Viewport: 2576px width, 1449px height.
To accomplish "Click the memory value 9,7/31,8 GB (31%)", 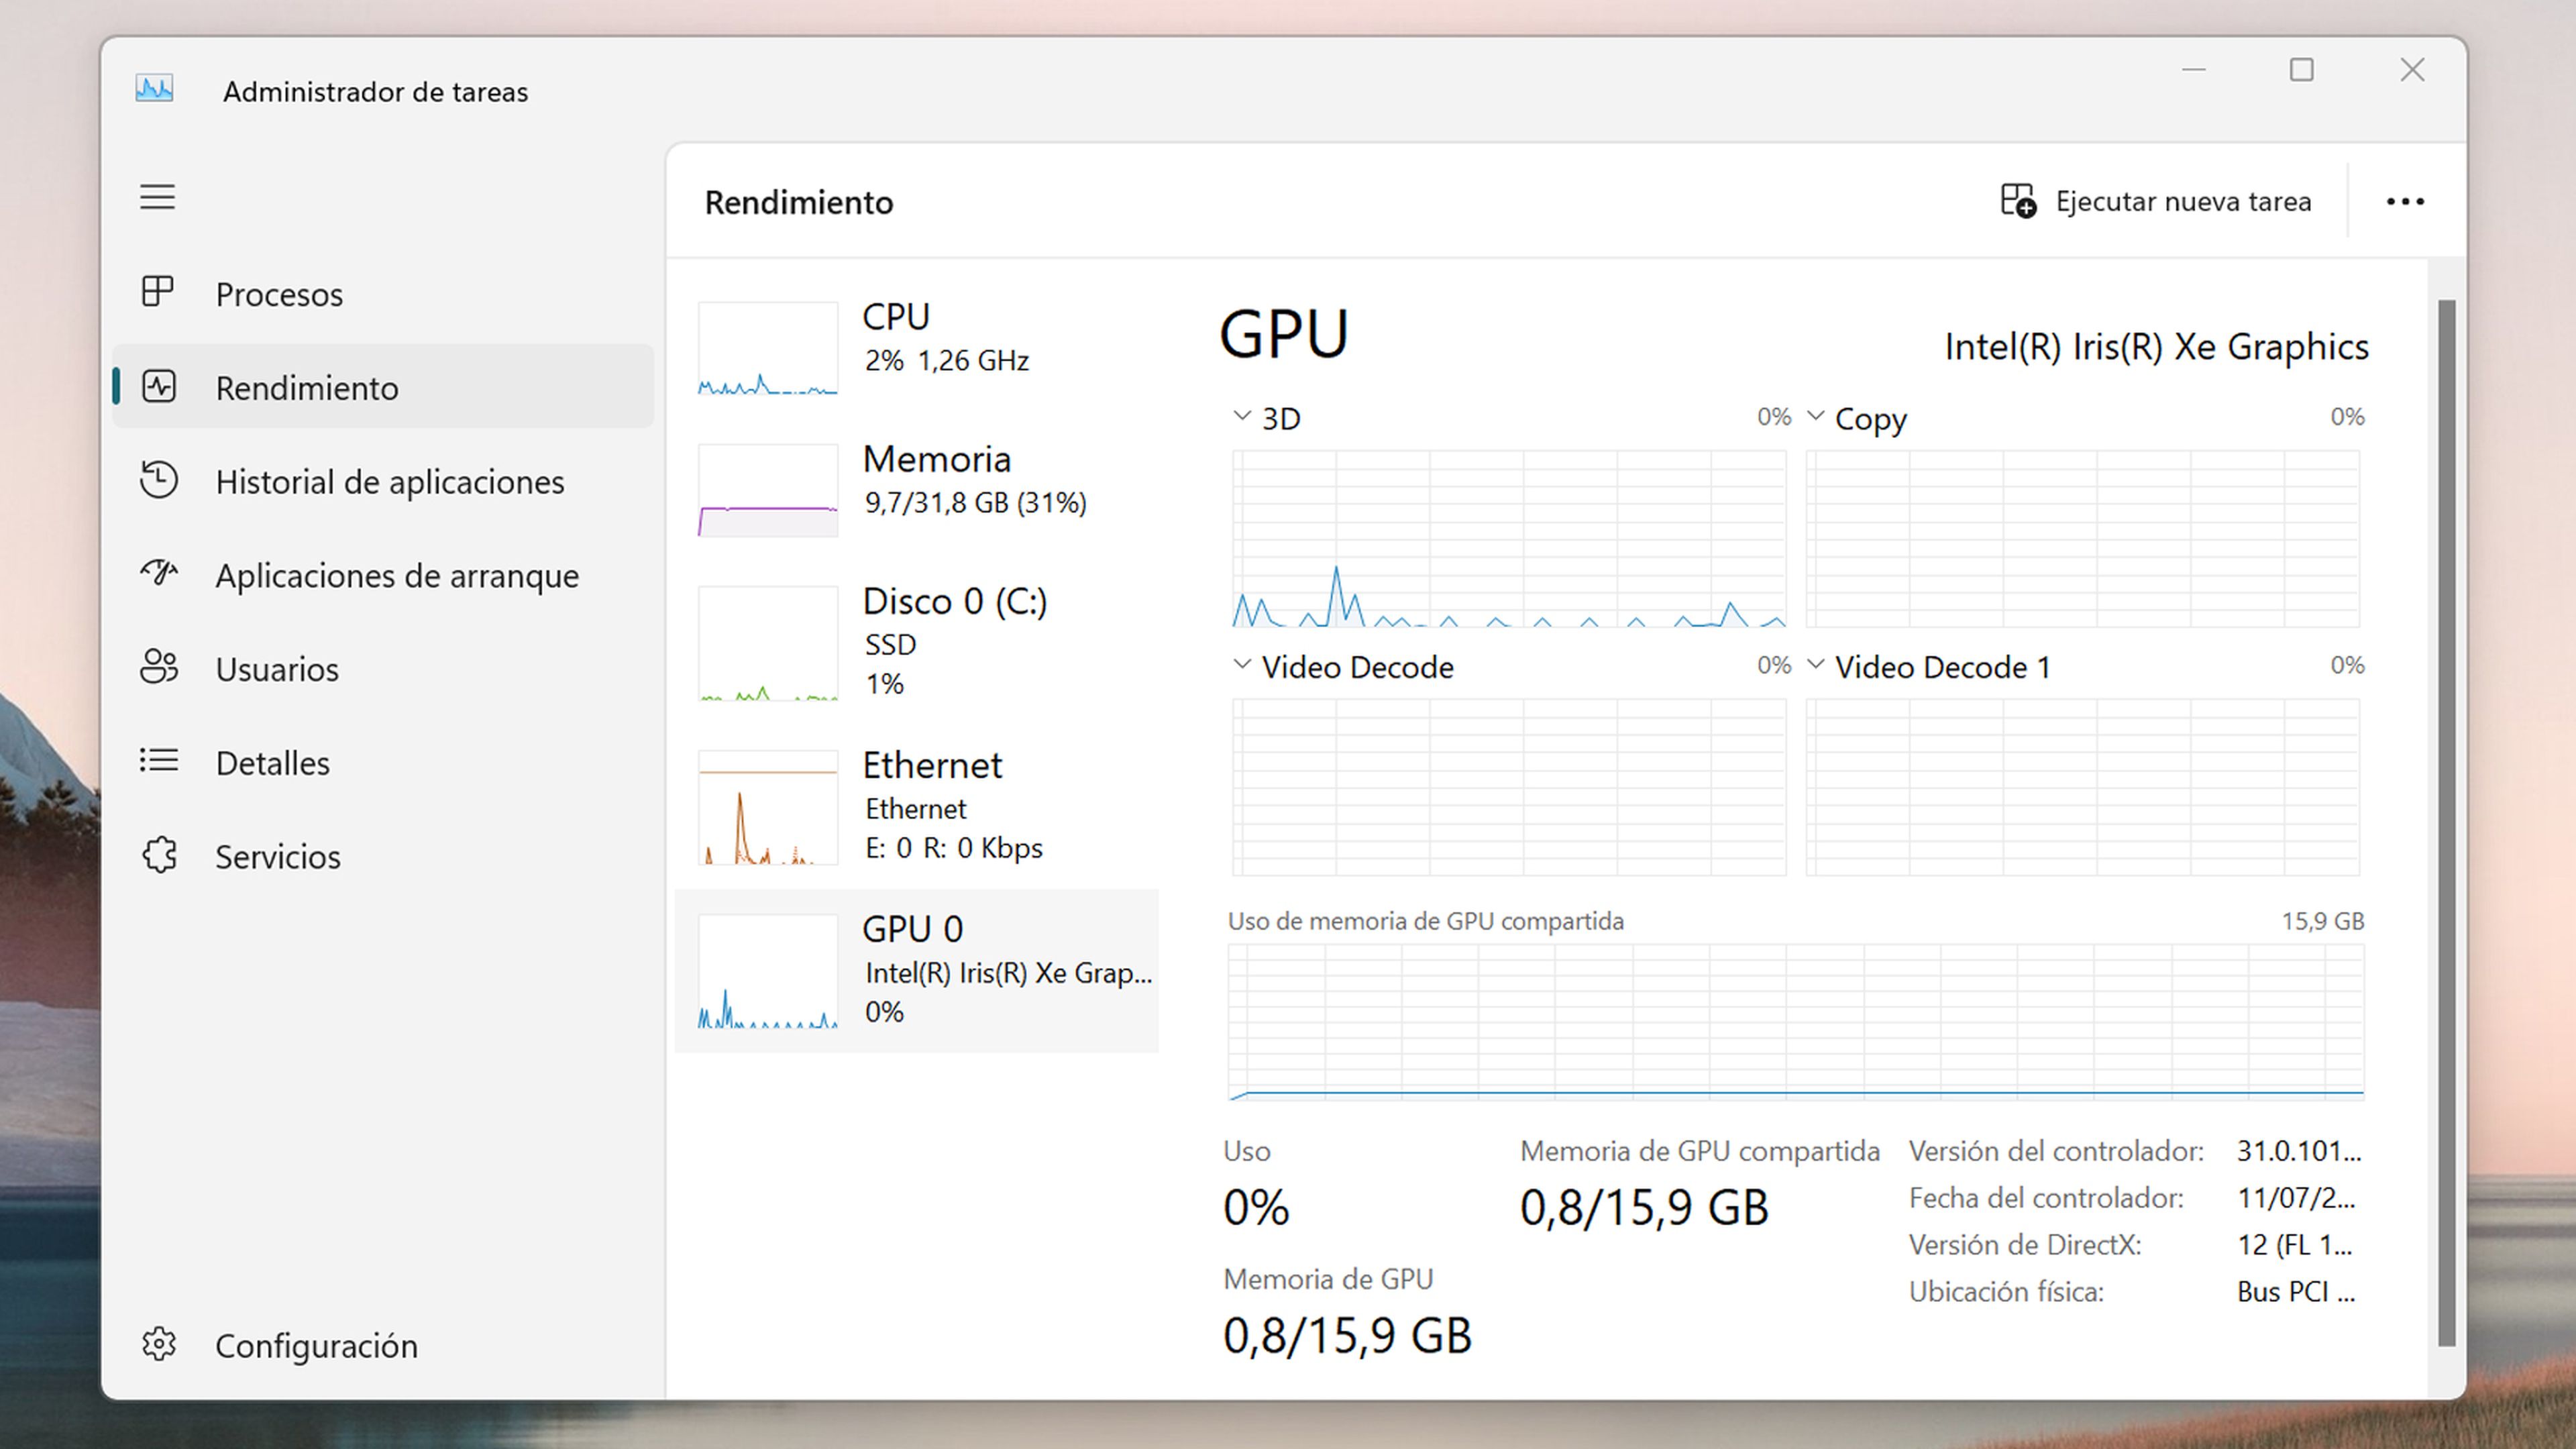I will tap(975, 502).
